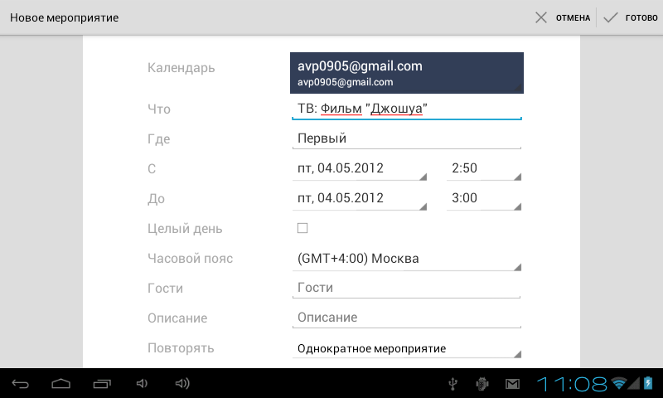Toggle the Целый день checkbox
The height and width of the screenshot is (398, 663).
[x=302, y=228]
